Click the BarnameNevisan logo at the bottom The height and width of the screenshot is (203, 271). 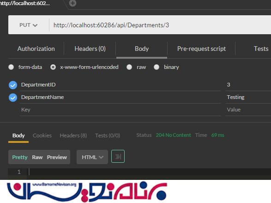tap(87, 191)
